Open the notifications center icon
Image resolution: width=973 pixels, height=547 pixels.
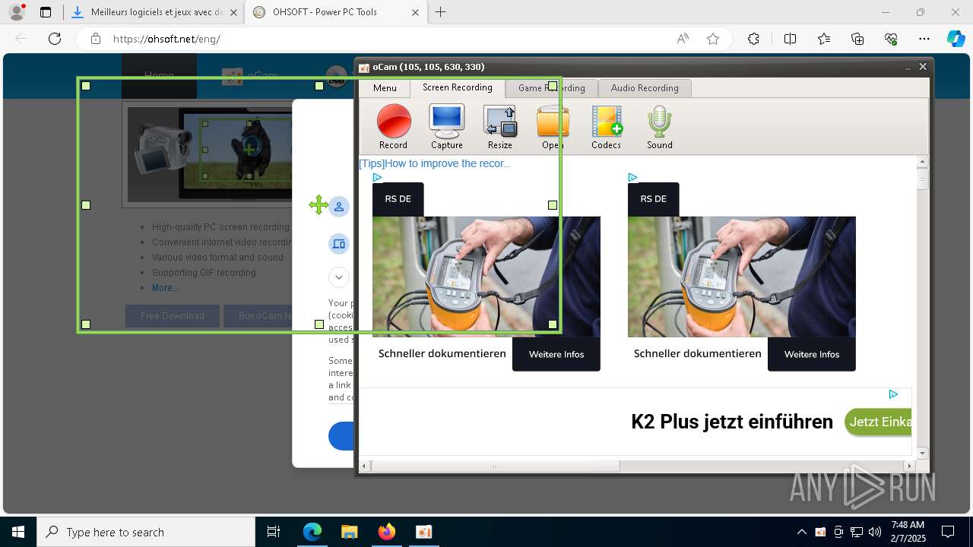pos(948,532)
